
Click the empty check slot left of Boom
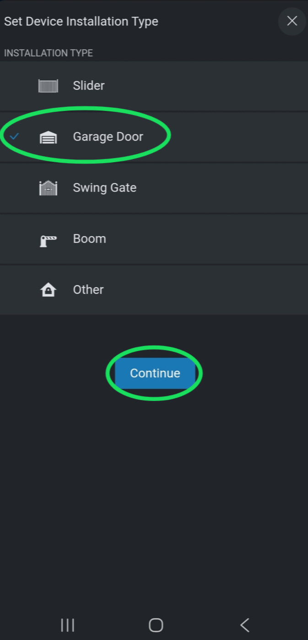click(15, 239)
